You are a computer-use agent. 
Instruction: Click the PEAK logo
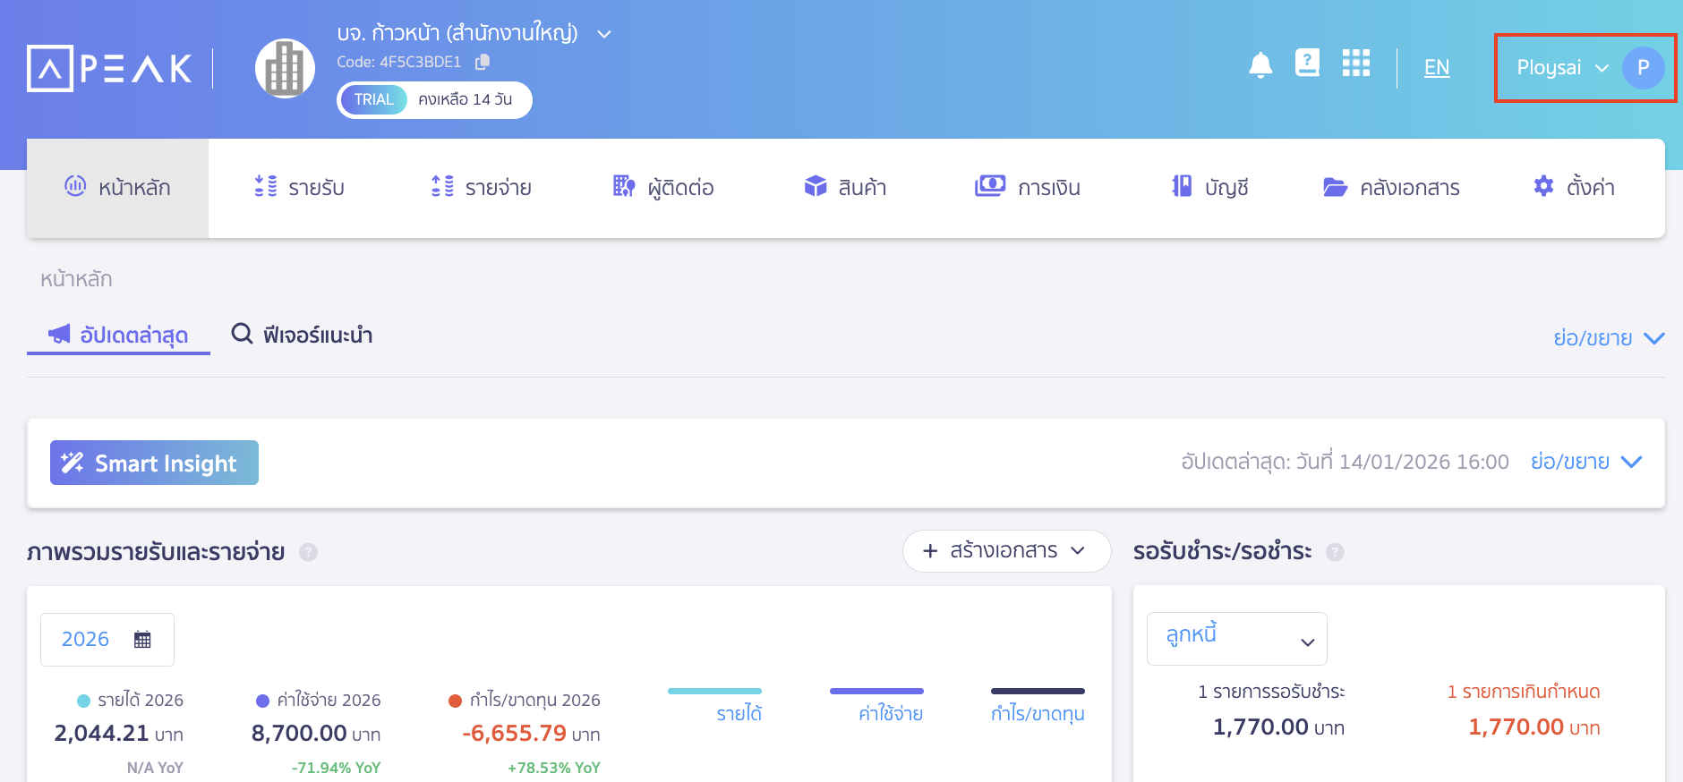(110, 69)
